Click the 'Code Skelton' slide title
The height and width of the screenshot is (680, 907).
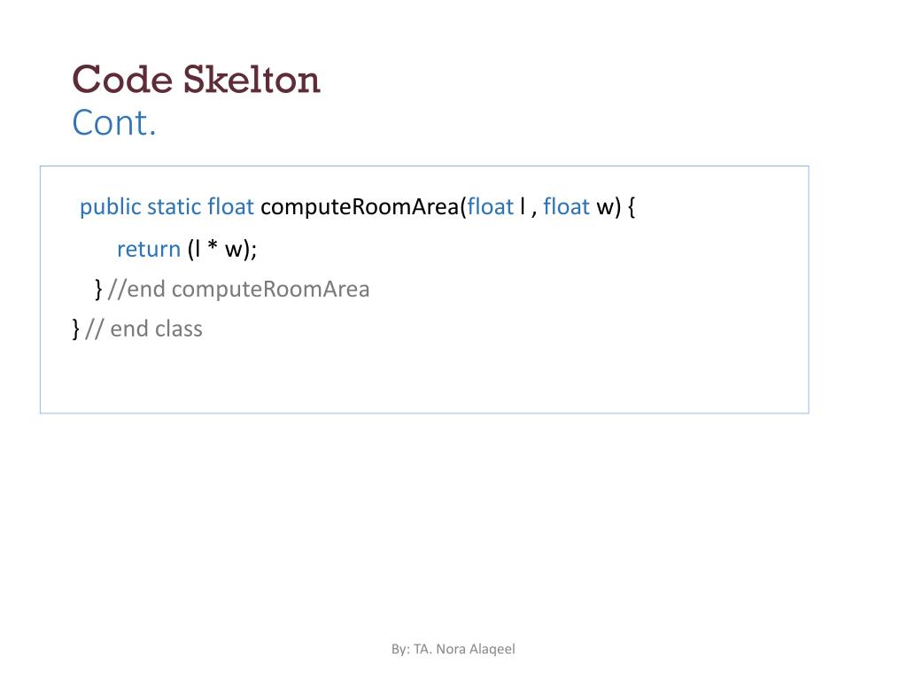pyautogui.click(x=196, y=79)
